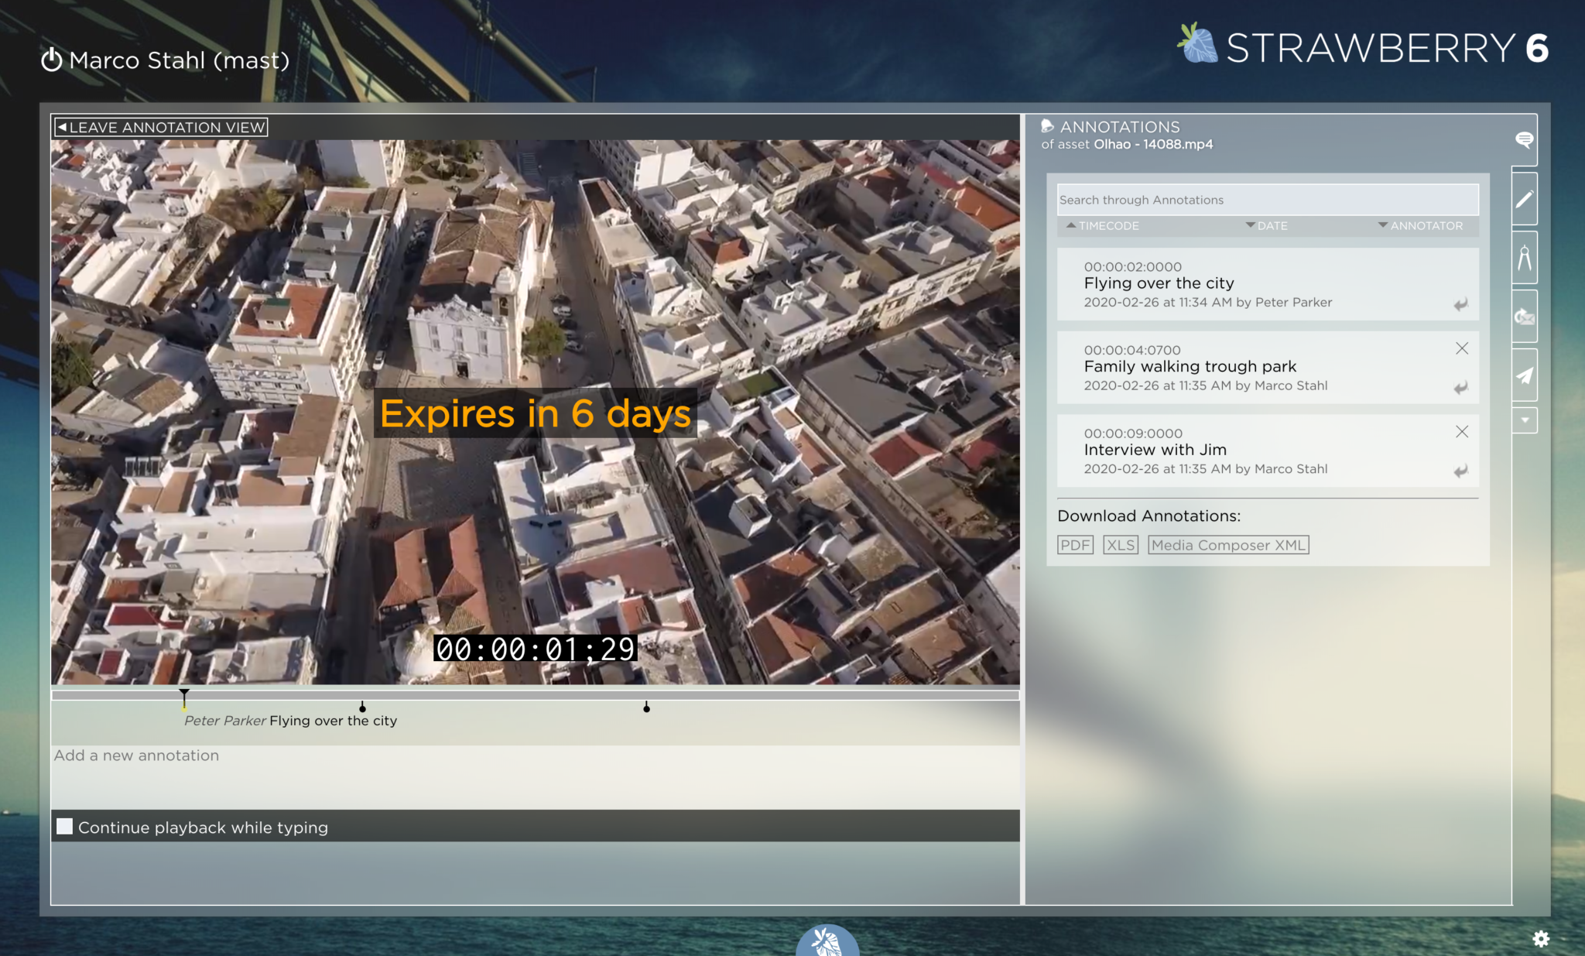Click timecode 00:00:04:0700

pos(1132,350)
